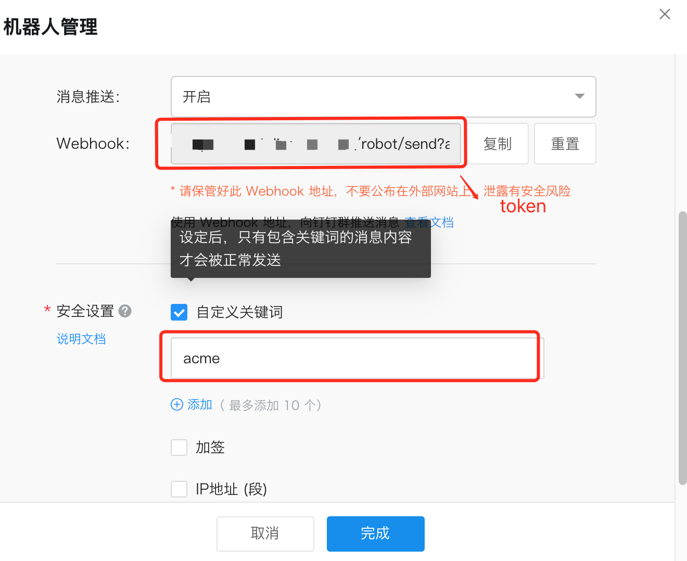Close the 机器人管理 dialog
The image size is (687, 561).
coord(665,14)
